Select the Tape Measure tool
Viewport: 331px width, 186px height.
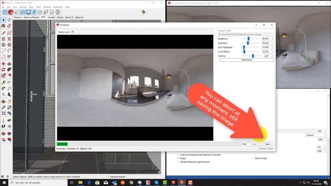click(4, 83)
